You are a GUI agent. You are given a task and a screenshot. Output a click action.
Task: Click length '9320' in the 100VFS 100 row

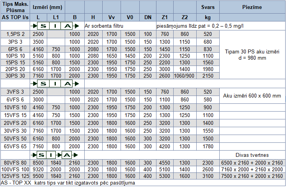point(38,169)
